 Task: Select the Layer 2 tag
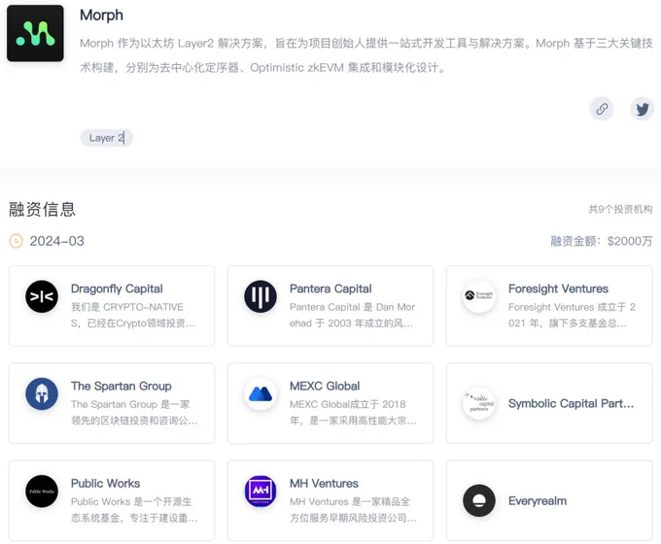click(x=107, y=138)
